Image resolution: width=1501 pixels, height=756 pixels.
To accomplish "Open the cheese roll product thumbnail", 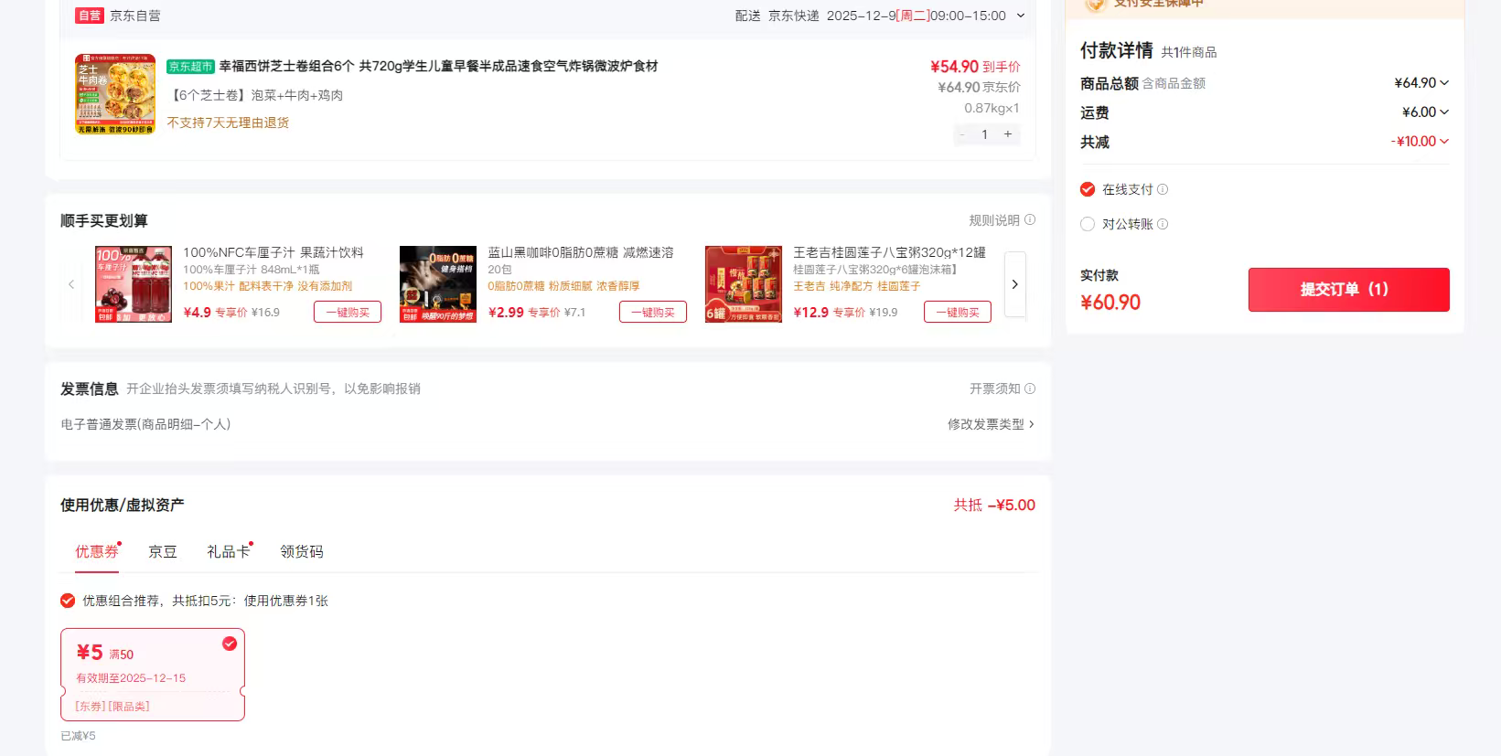I will coord(115,94).
